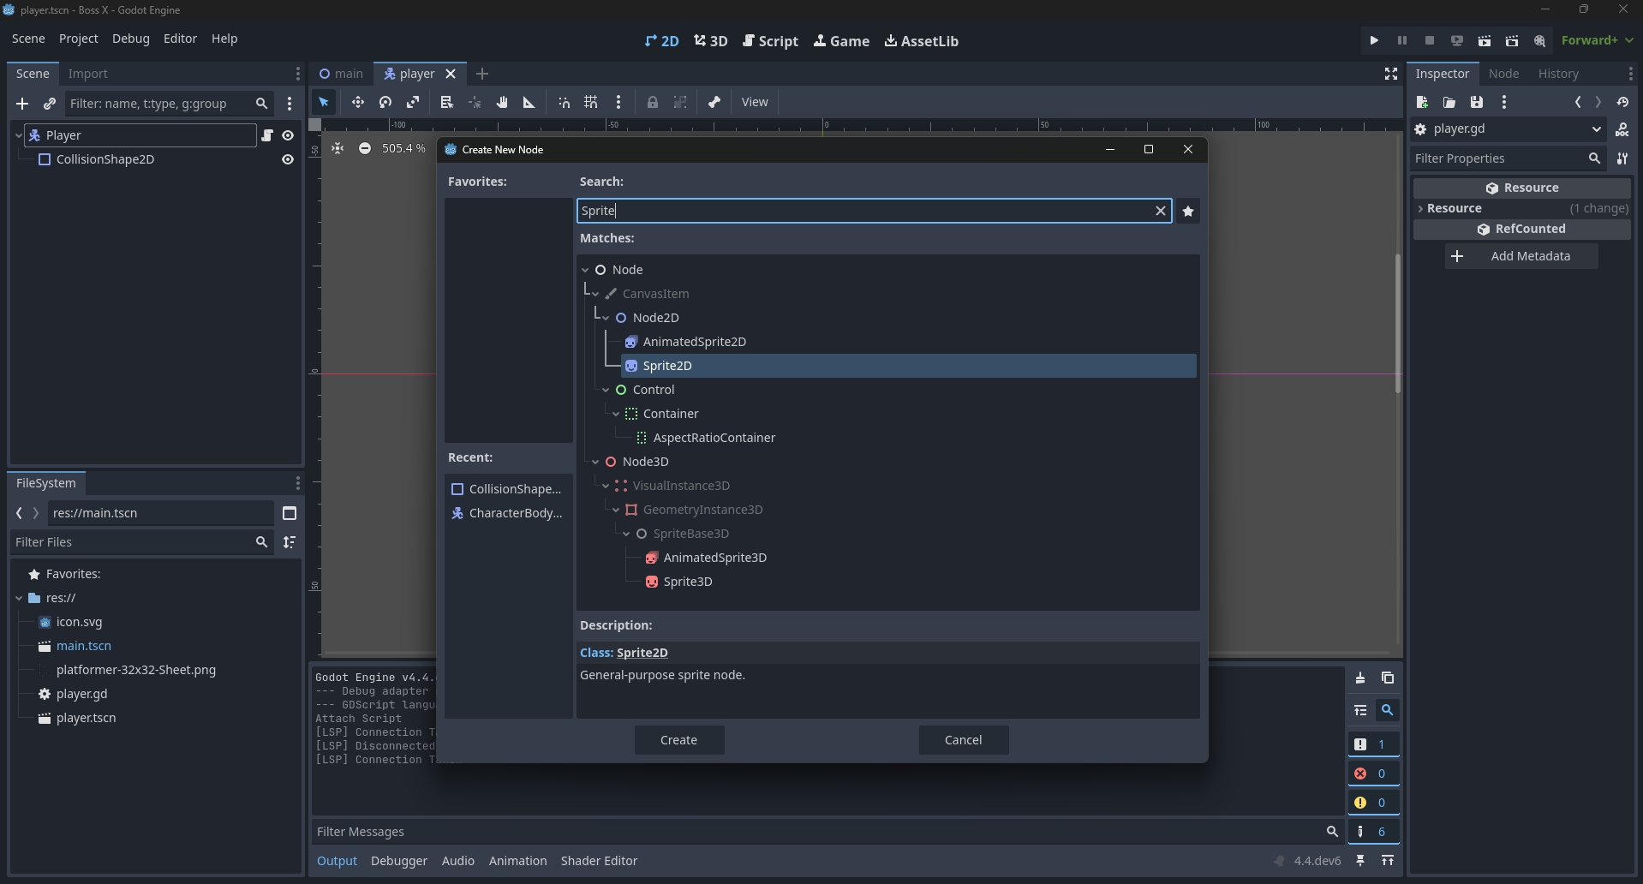The width and height of the screenshot is (1643, 884).
Task: Click the zoom out minus icon
Action: (365, 148)
